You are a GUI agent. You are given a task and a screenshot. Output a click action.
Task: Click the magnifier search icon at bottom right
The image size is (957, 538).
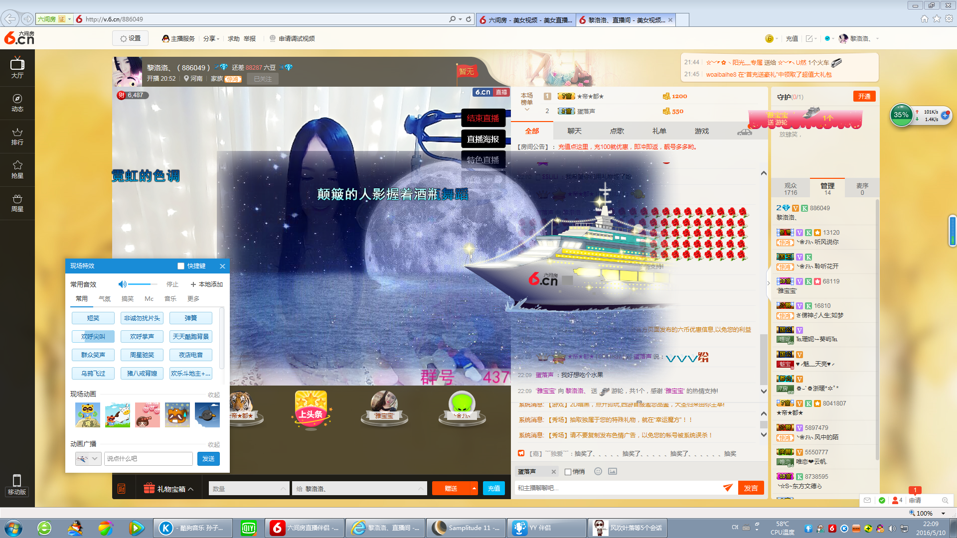945,500
